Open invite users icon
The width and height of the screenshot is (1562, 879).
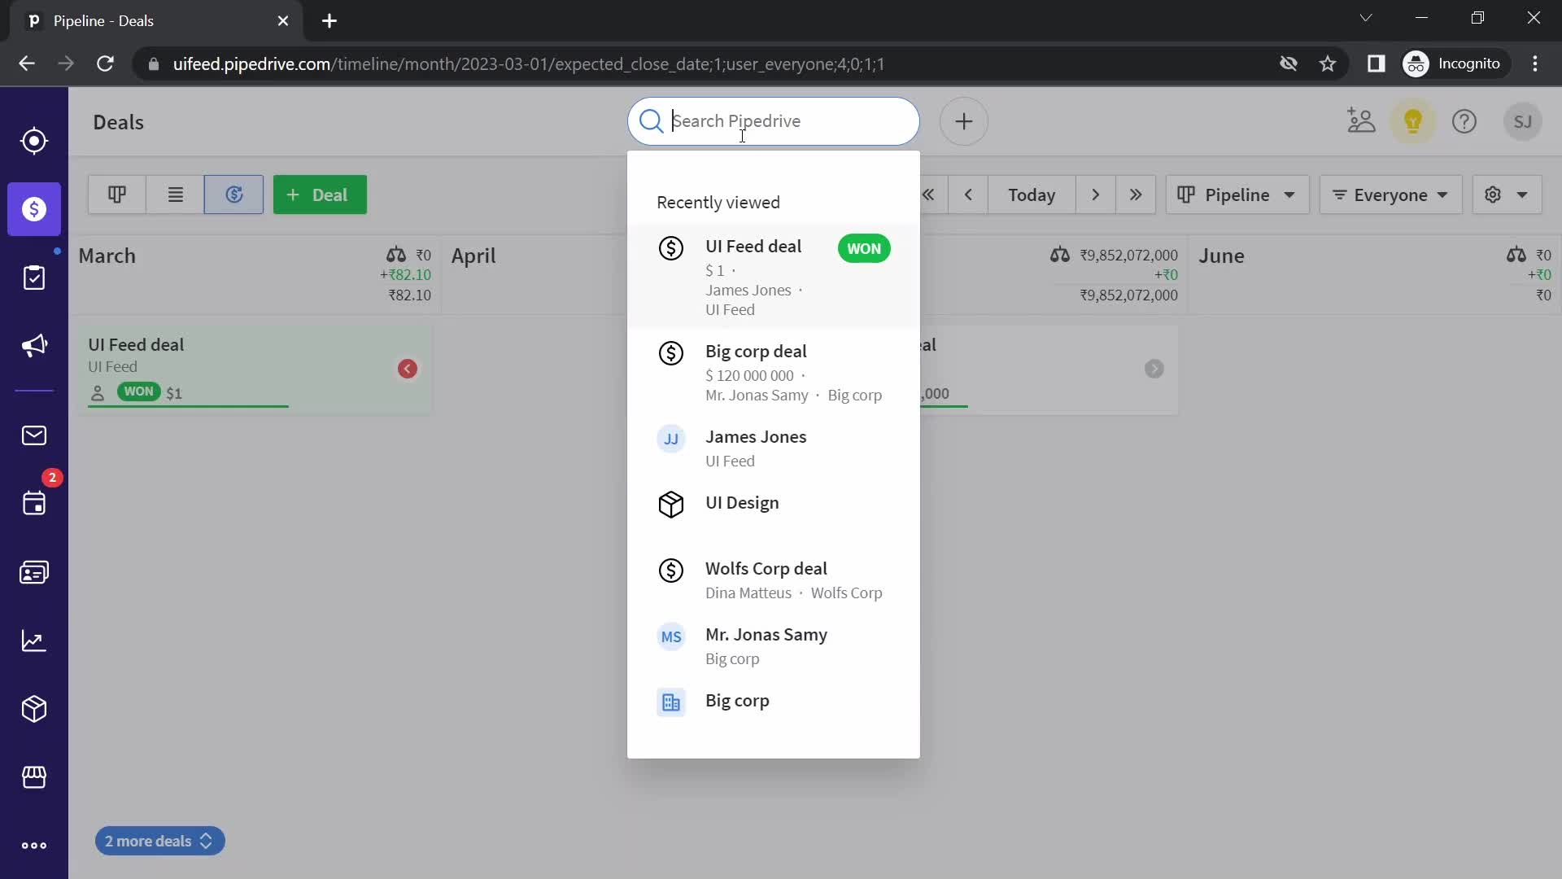point(1361,121)
